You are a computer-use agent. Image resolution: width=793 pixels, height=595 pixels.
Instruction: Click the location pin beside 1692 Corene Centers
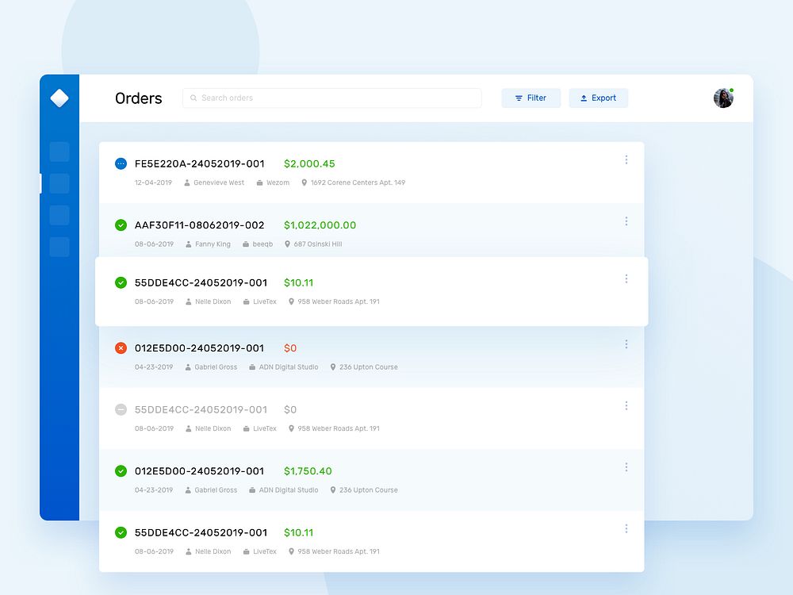(304, 182)
